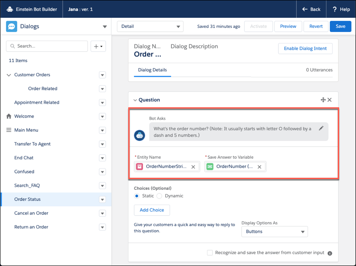Open the Detail view dropdown
This screenshot has width=356, height=266.
[150, 27]
